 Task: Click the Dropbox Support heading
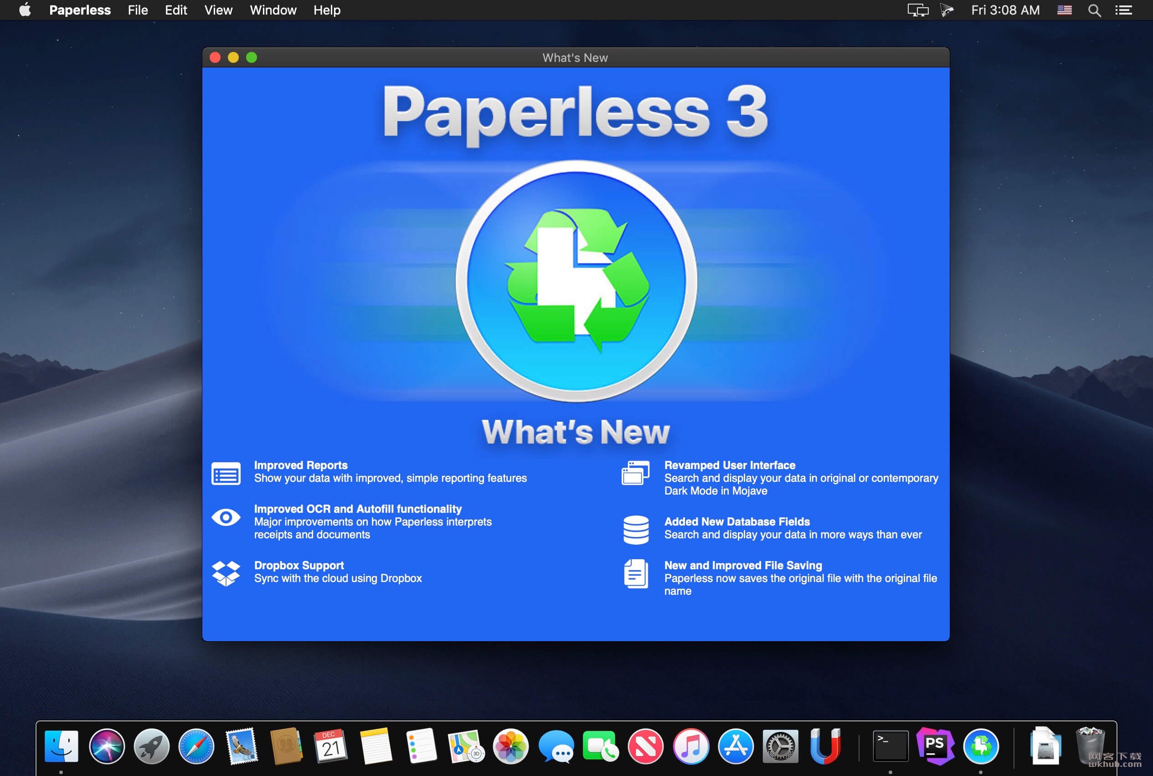click(299, 565)
